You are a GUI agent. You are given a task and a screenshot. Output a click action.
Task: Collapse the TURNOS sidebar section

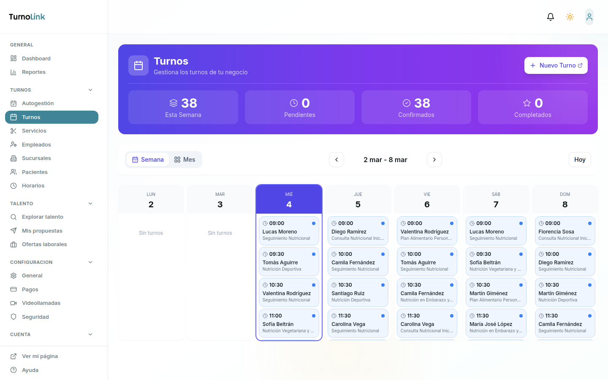[90, 90]
